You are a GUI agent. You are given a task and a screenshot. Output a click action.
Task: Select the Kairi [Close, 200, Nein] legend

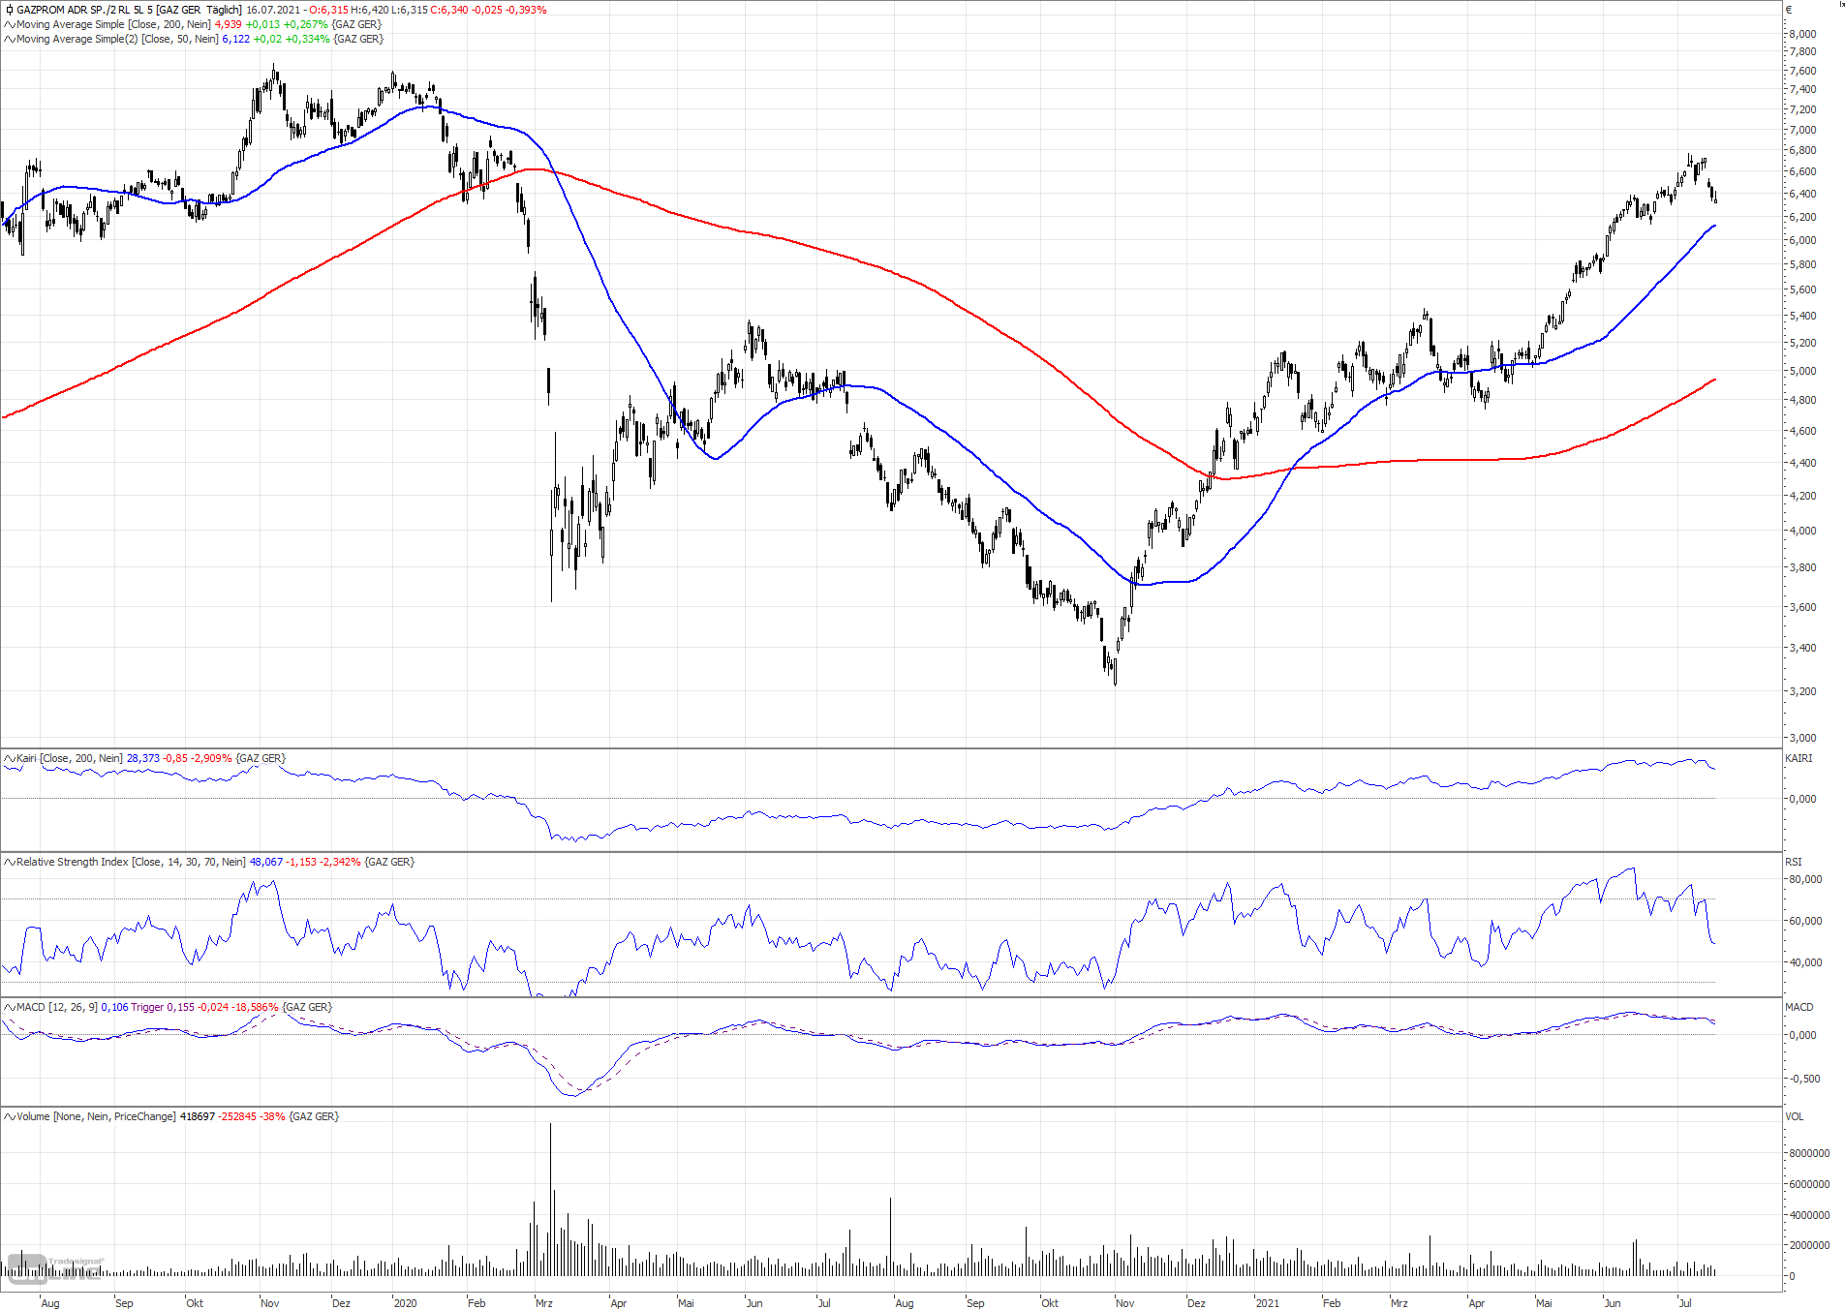(x=70, y=758)
